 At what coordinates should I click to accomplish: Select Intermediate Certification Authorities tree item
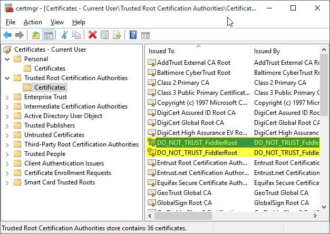[x=76, y=106]
